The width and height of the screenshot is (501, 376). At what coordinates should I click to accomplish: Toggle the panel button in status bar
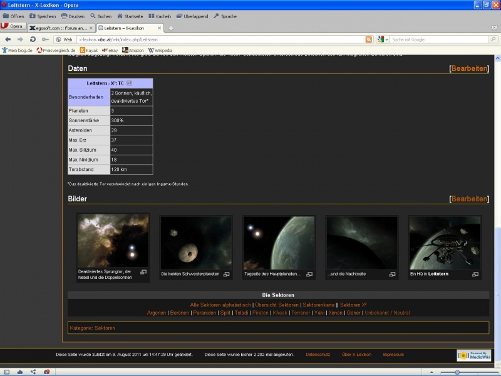point(7,372)
